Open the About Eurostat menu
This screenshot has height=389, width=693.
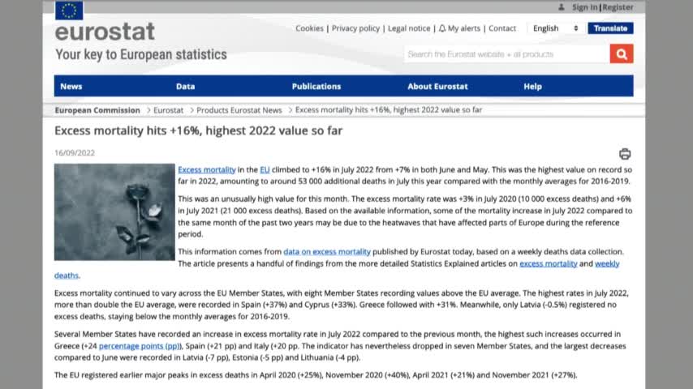(437, 87)
